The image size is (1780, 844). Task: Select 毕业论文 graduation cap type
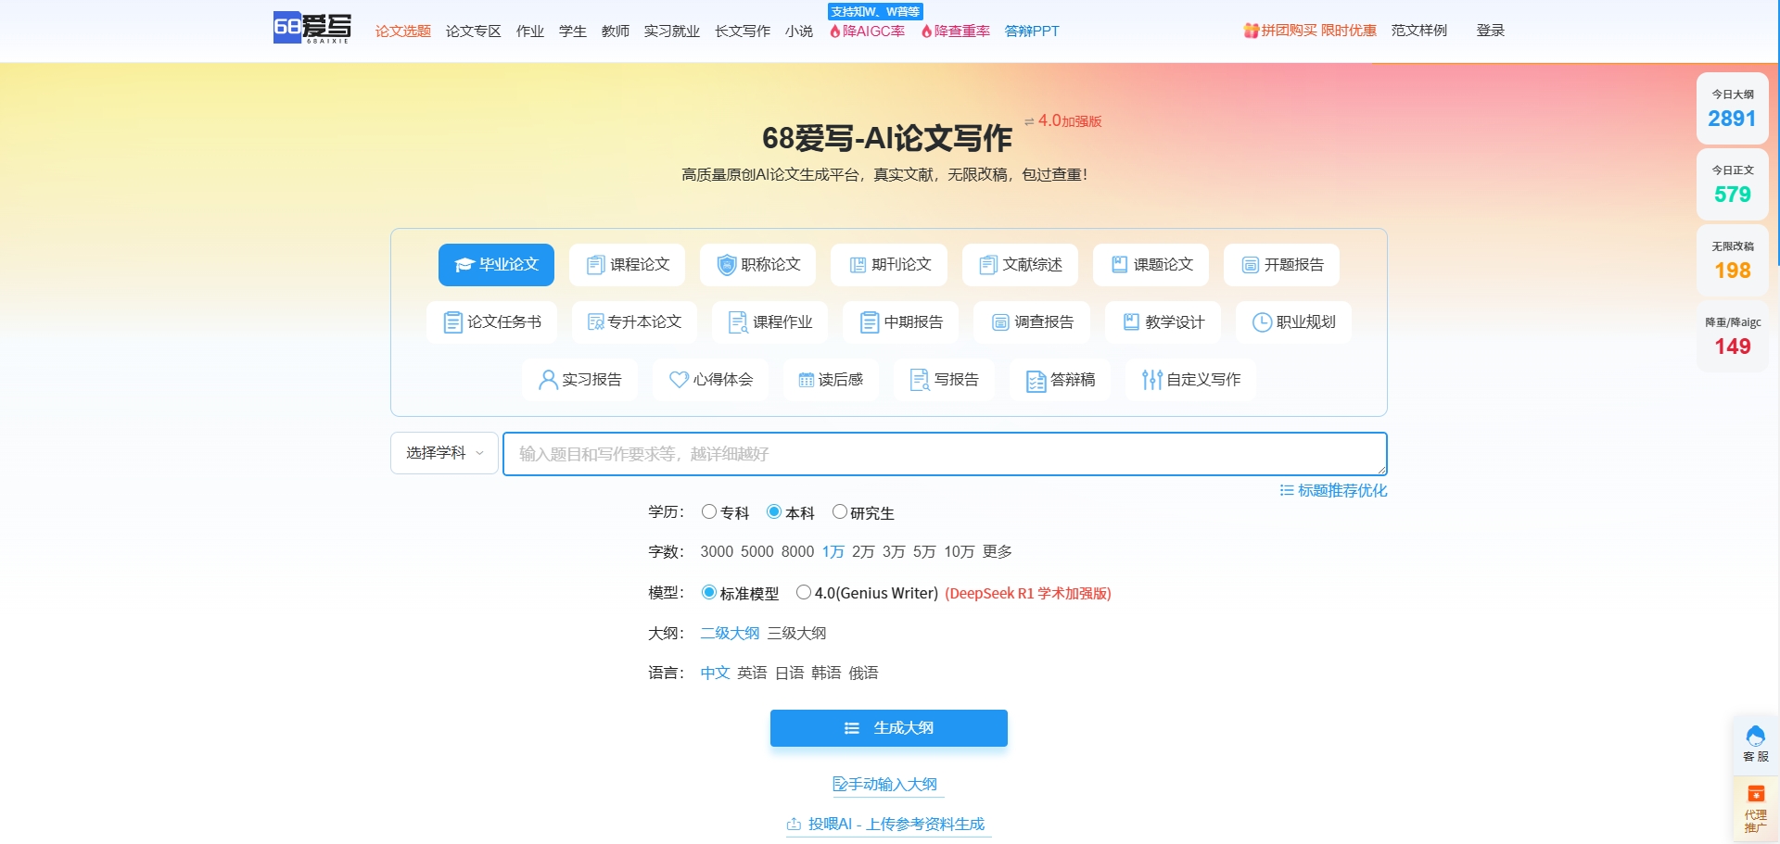click(496, 265)
